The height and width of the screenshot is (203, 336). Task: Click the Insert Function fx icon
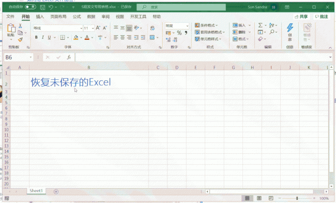pyautogui.click(x=69, y=57)
